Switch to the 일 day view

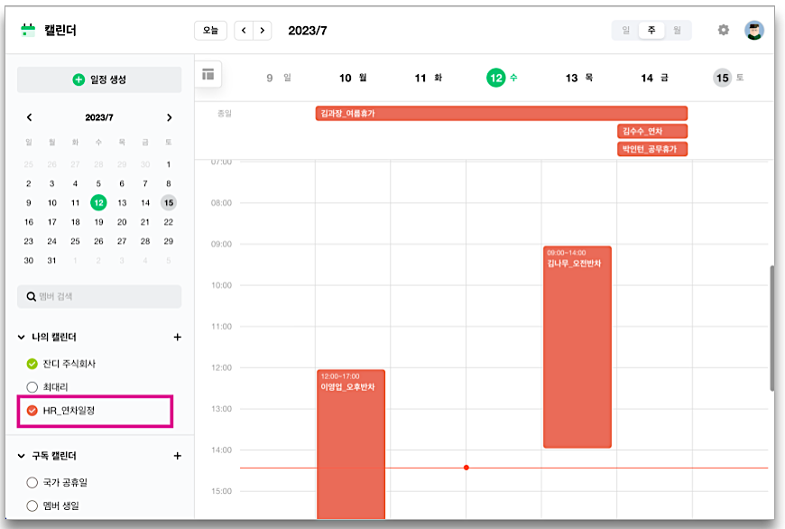click(x=625, y=30)
